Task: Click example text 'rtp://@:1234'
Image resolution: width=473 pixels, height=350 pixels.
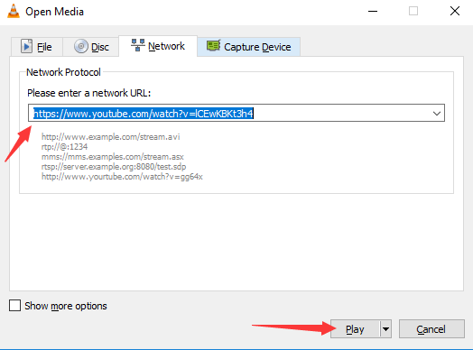Action: tap(65, 147)
